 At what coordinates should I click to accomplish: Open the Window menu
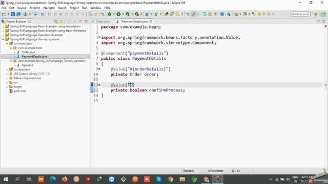pyautogui.click(x=96, y=8)
